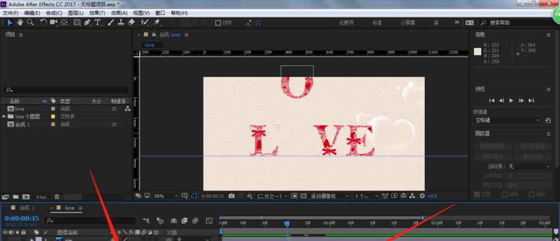Viewport: 560px width, 241px height.
Task: Select the Hand tool
Action: 20,22
